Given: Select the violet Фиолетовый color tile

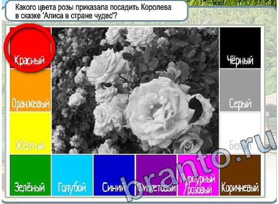Looking at the screenshot, I should pyautogui.click(x=156, y=175).
